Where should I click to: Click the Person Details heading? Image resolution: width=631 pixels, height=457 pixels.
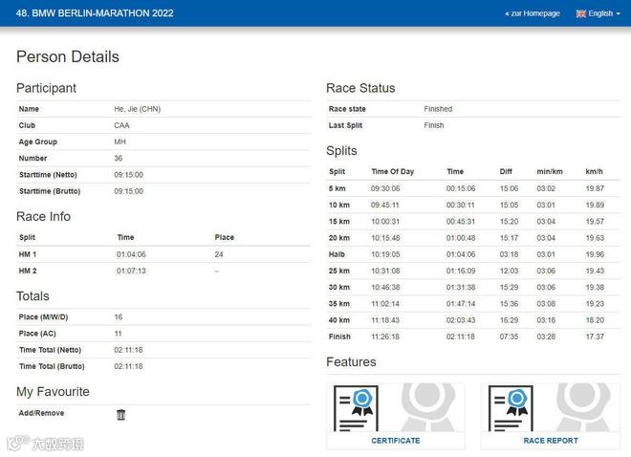tap(68, 56)
